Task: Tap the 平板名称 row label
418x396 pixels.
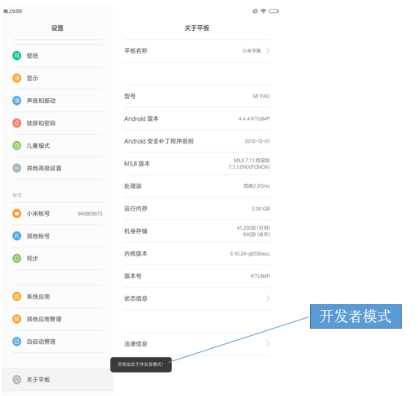Action: point(136,50)
